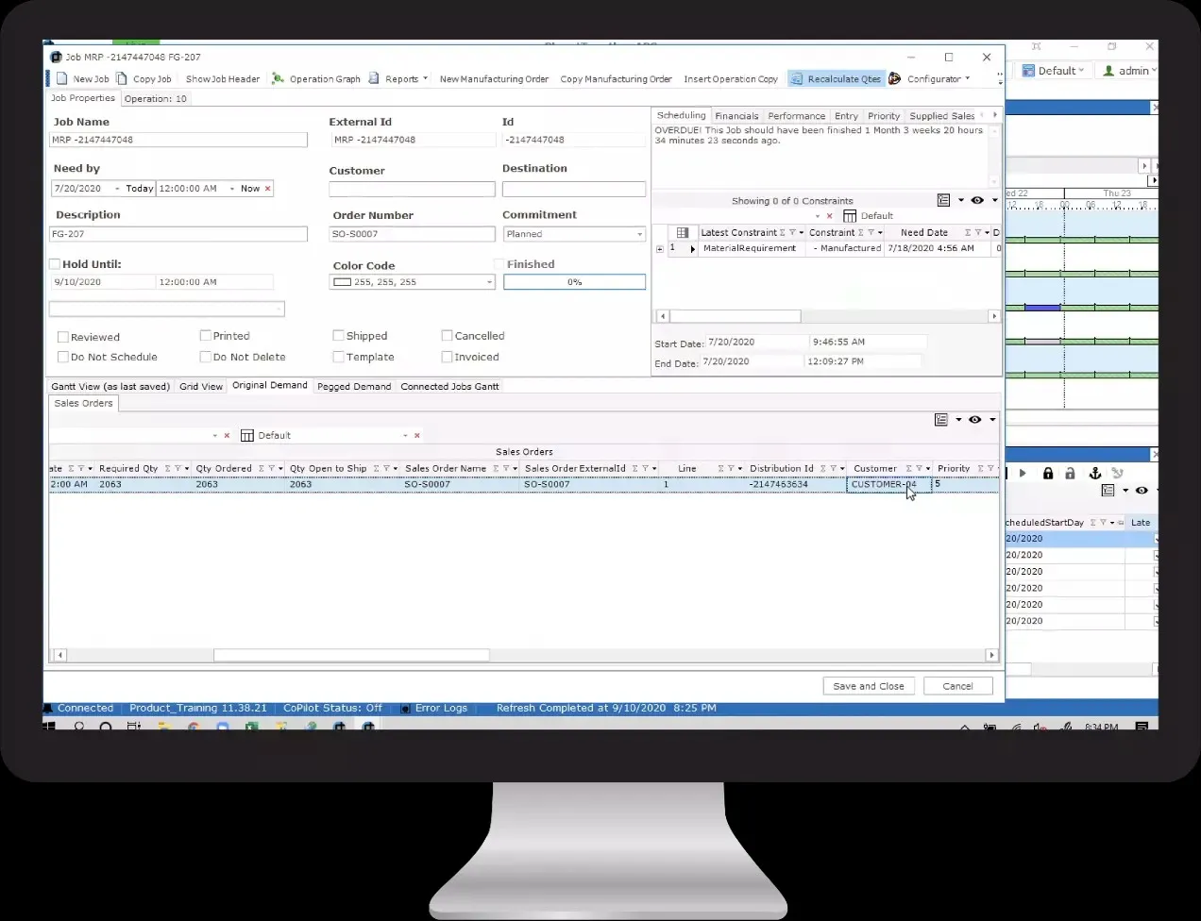Image resolution: width=1201 pixels, height=921 pixels.
Task: Click the Latest Constraint filter icon
Action: 791,232
